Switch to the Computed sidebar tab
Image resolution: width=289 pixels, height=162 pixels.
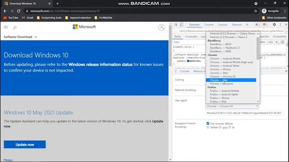(191, 36)
